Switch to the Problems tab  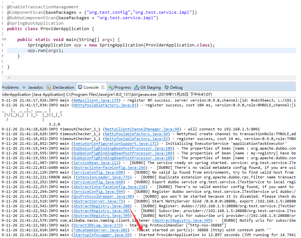pos(10,87)
